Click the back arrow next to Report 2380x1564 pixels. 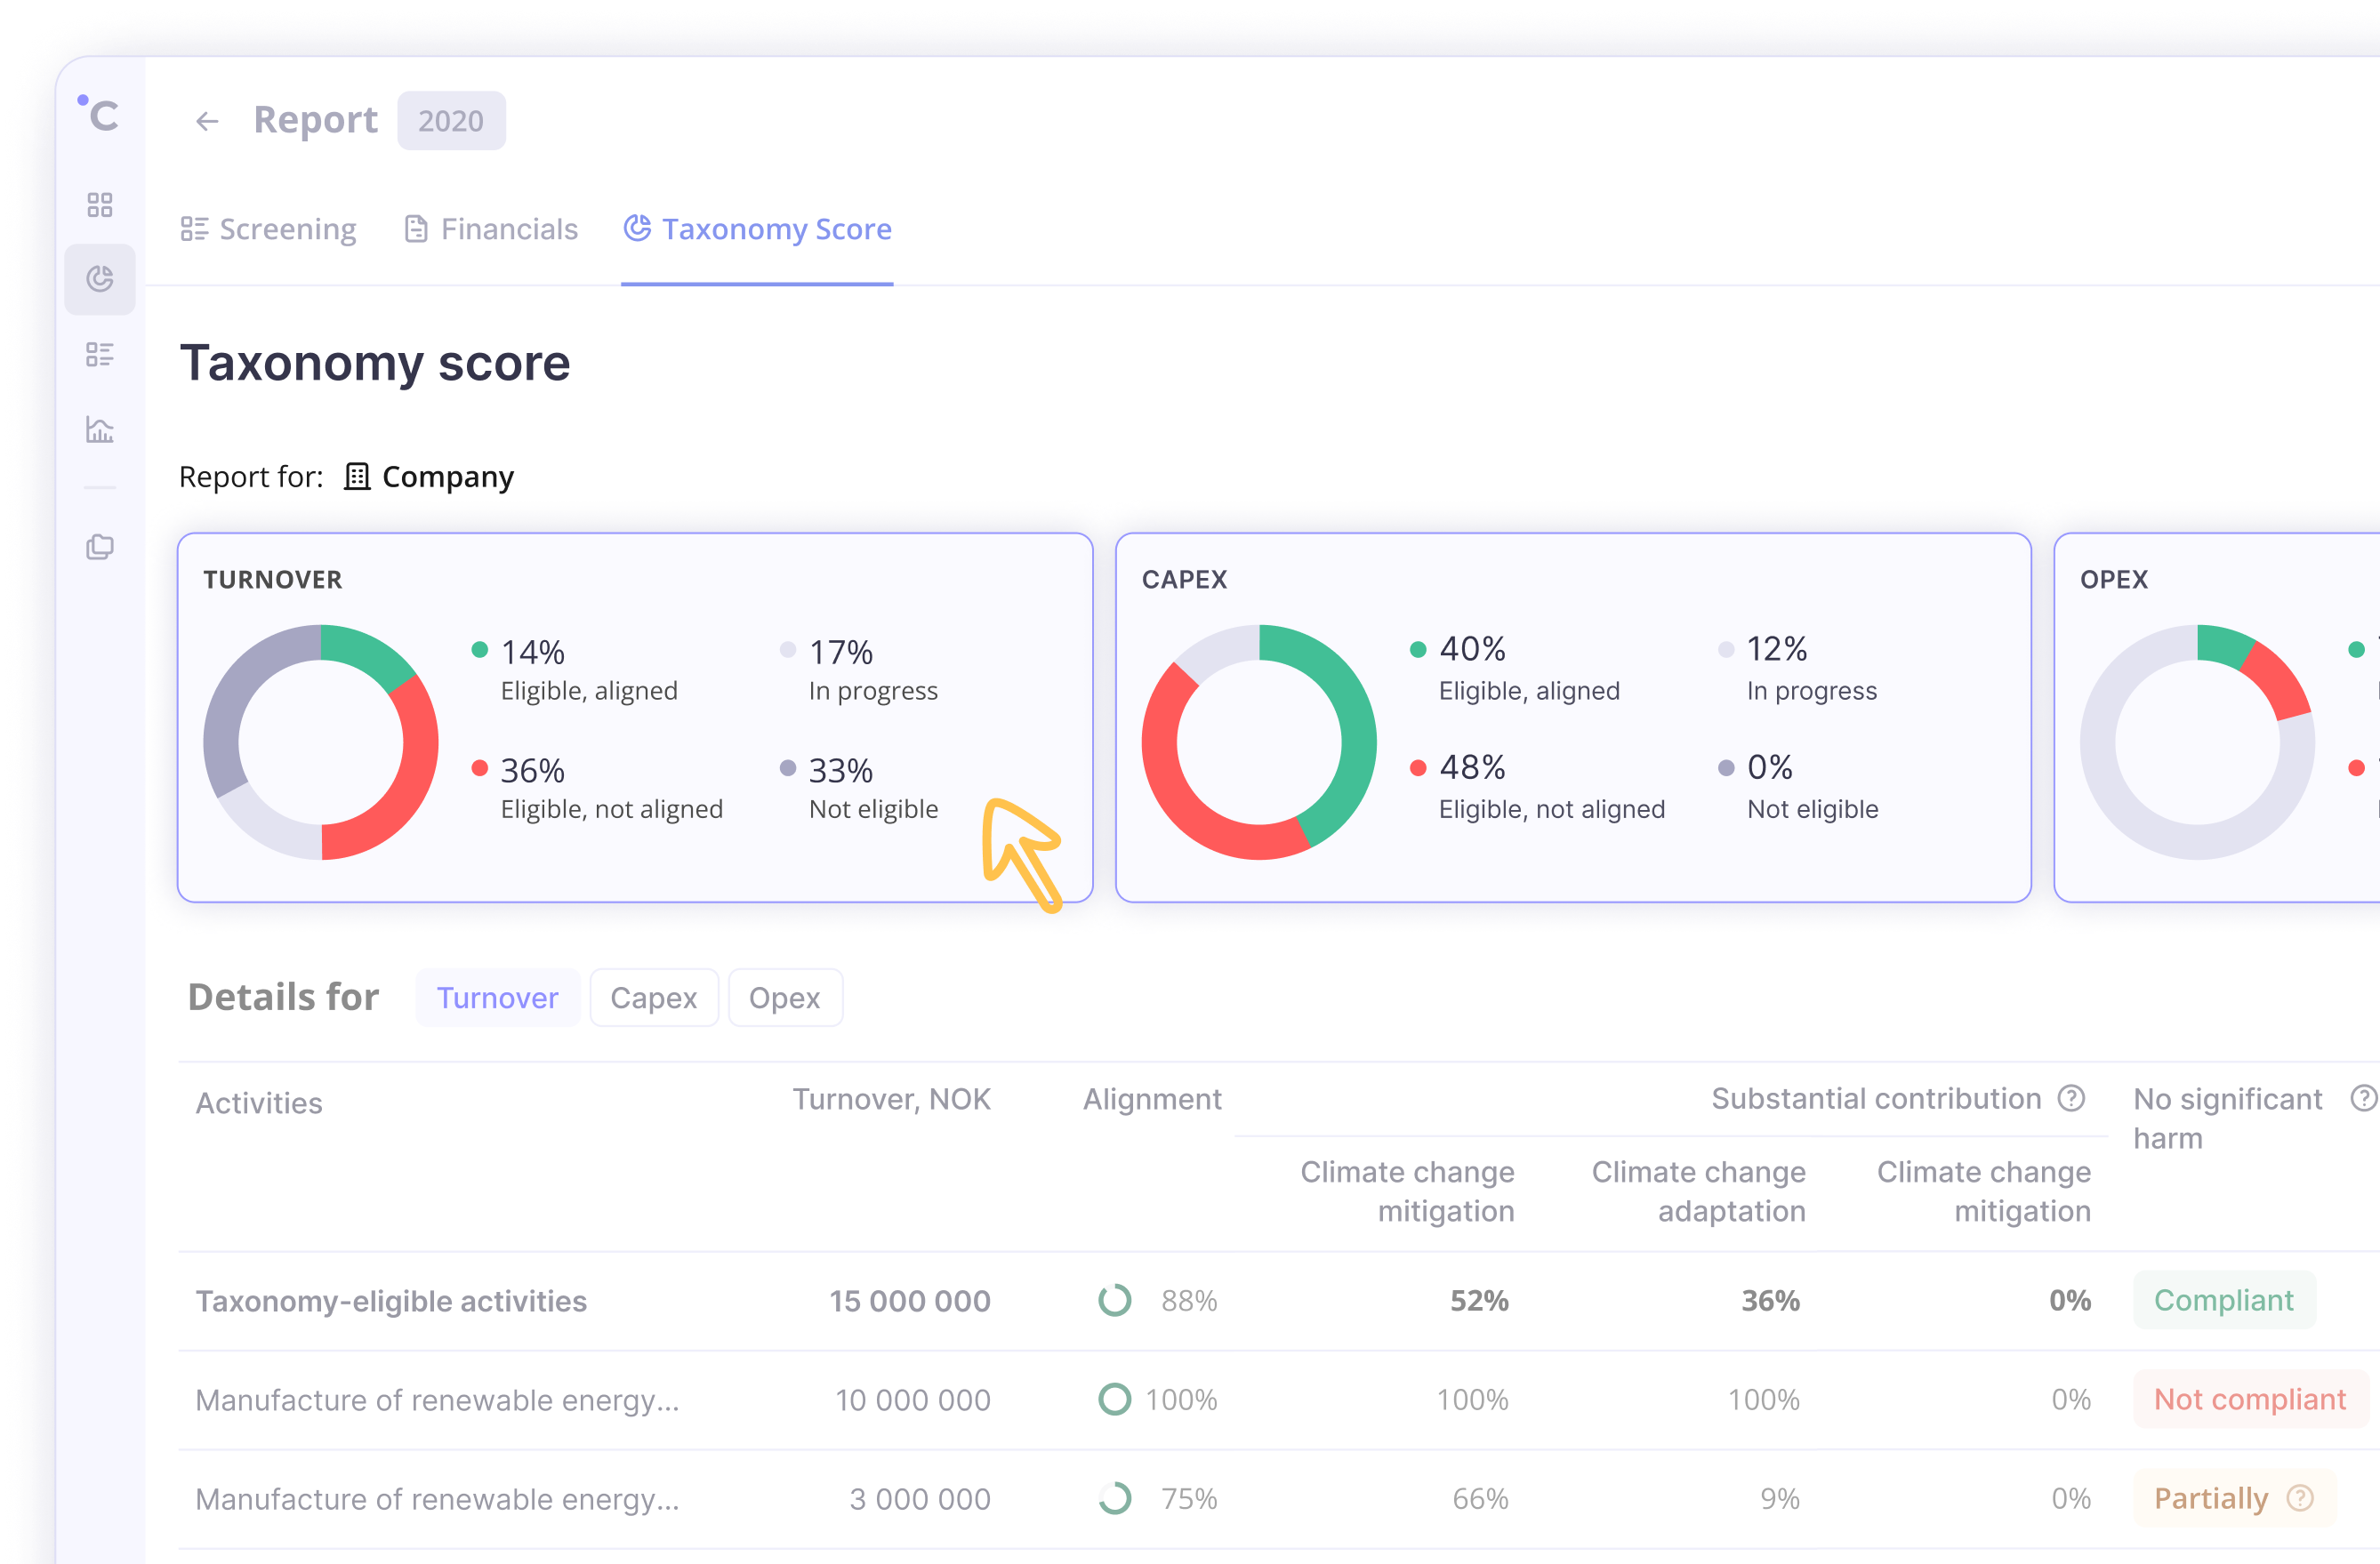207,120
